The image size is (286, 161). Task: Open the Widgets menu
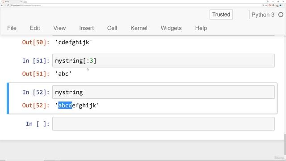coord(171,28)
